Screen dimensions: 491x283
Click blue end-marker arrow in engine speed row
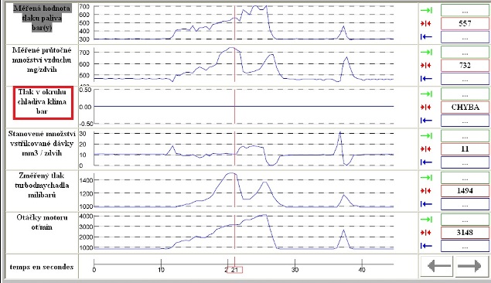click(x=426, y=246)
